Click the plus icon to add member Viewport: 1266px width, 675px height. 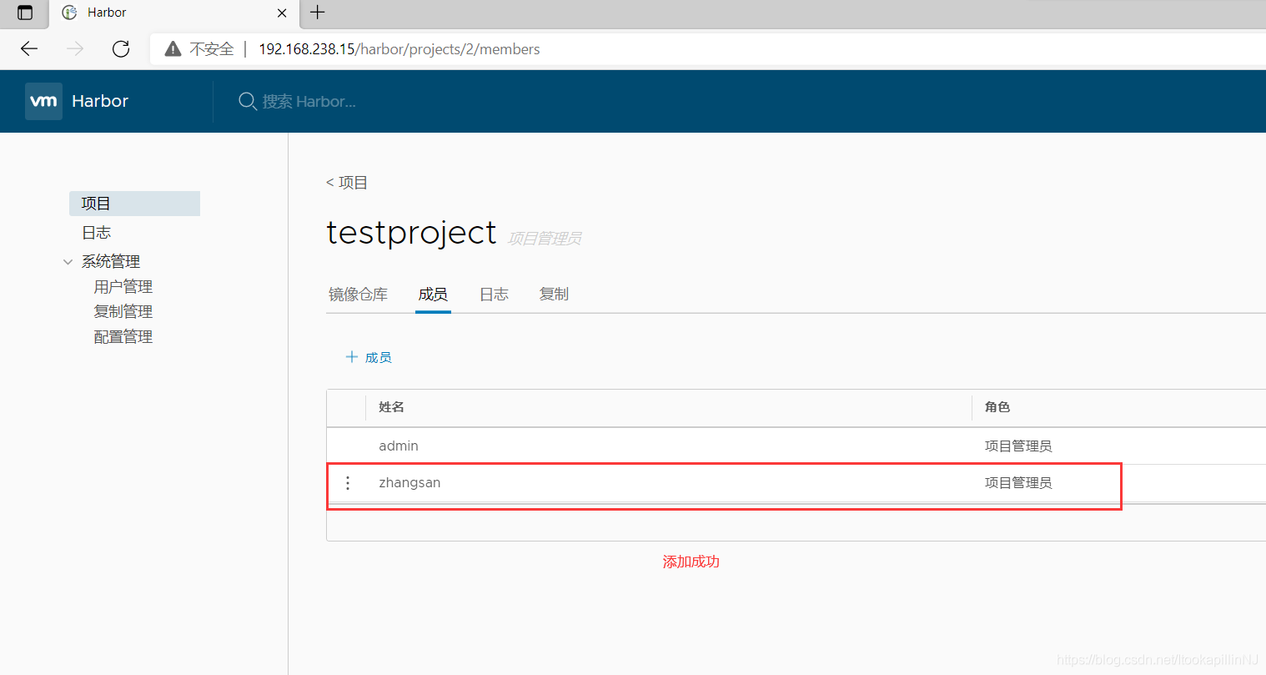(x=352, y=356)
